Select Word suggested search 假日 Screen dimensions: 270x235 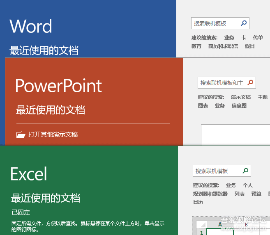250,46
